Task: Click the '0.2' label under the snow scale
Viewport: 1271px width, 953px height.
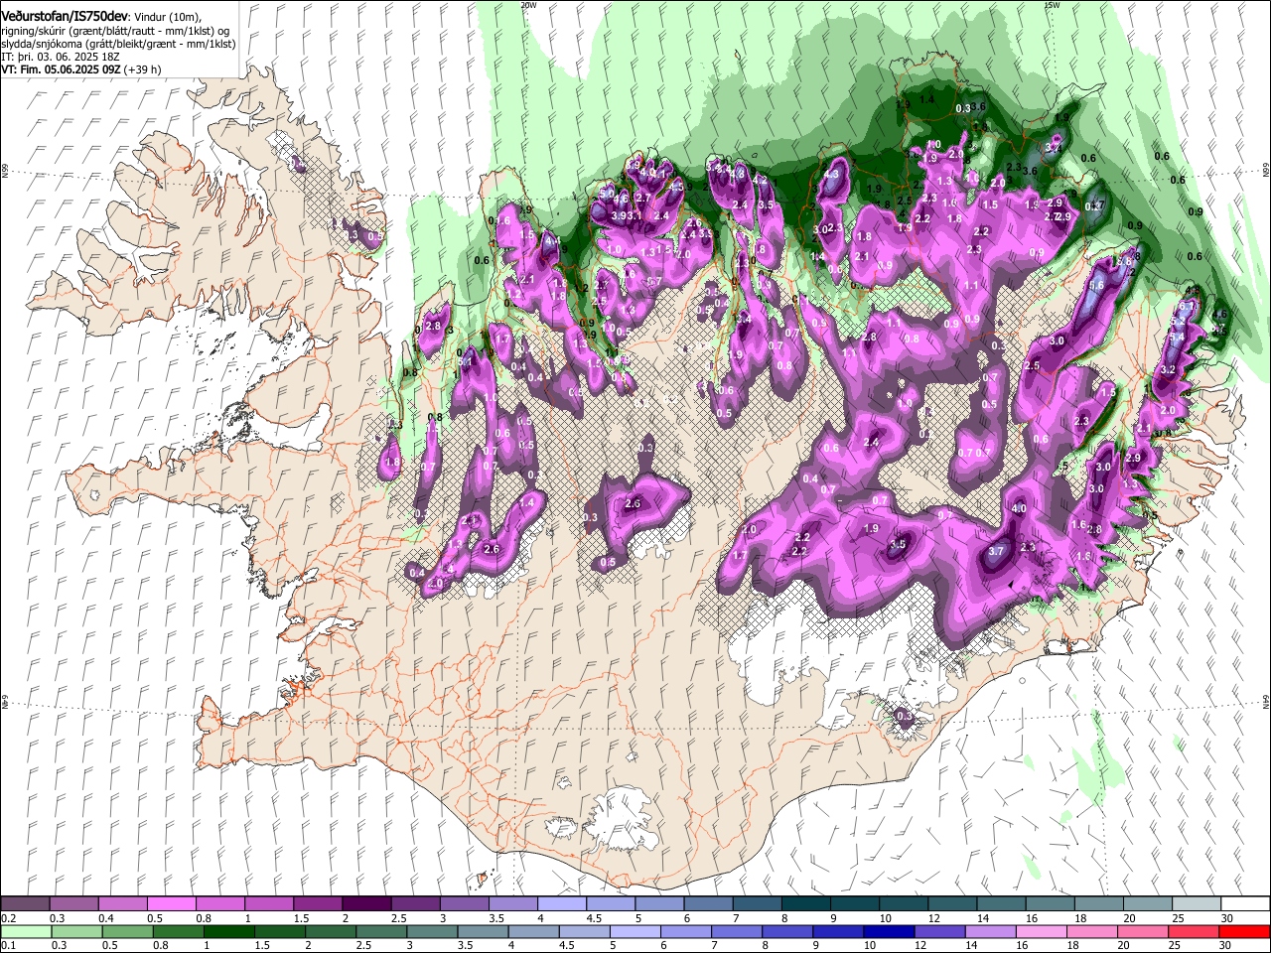Action: pyautogui.click(x=9, y=918)
